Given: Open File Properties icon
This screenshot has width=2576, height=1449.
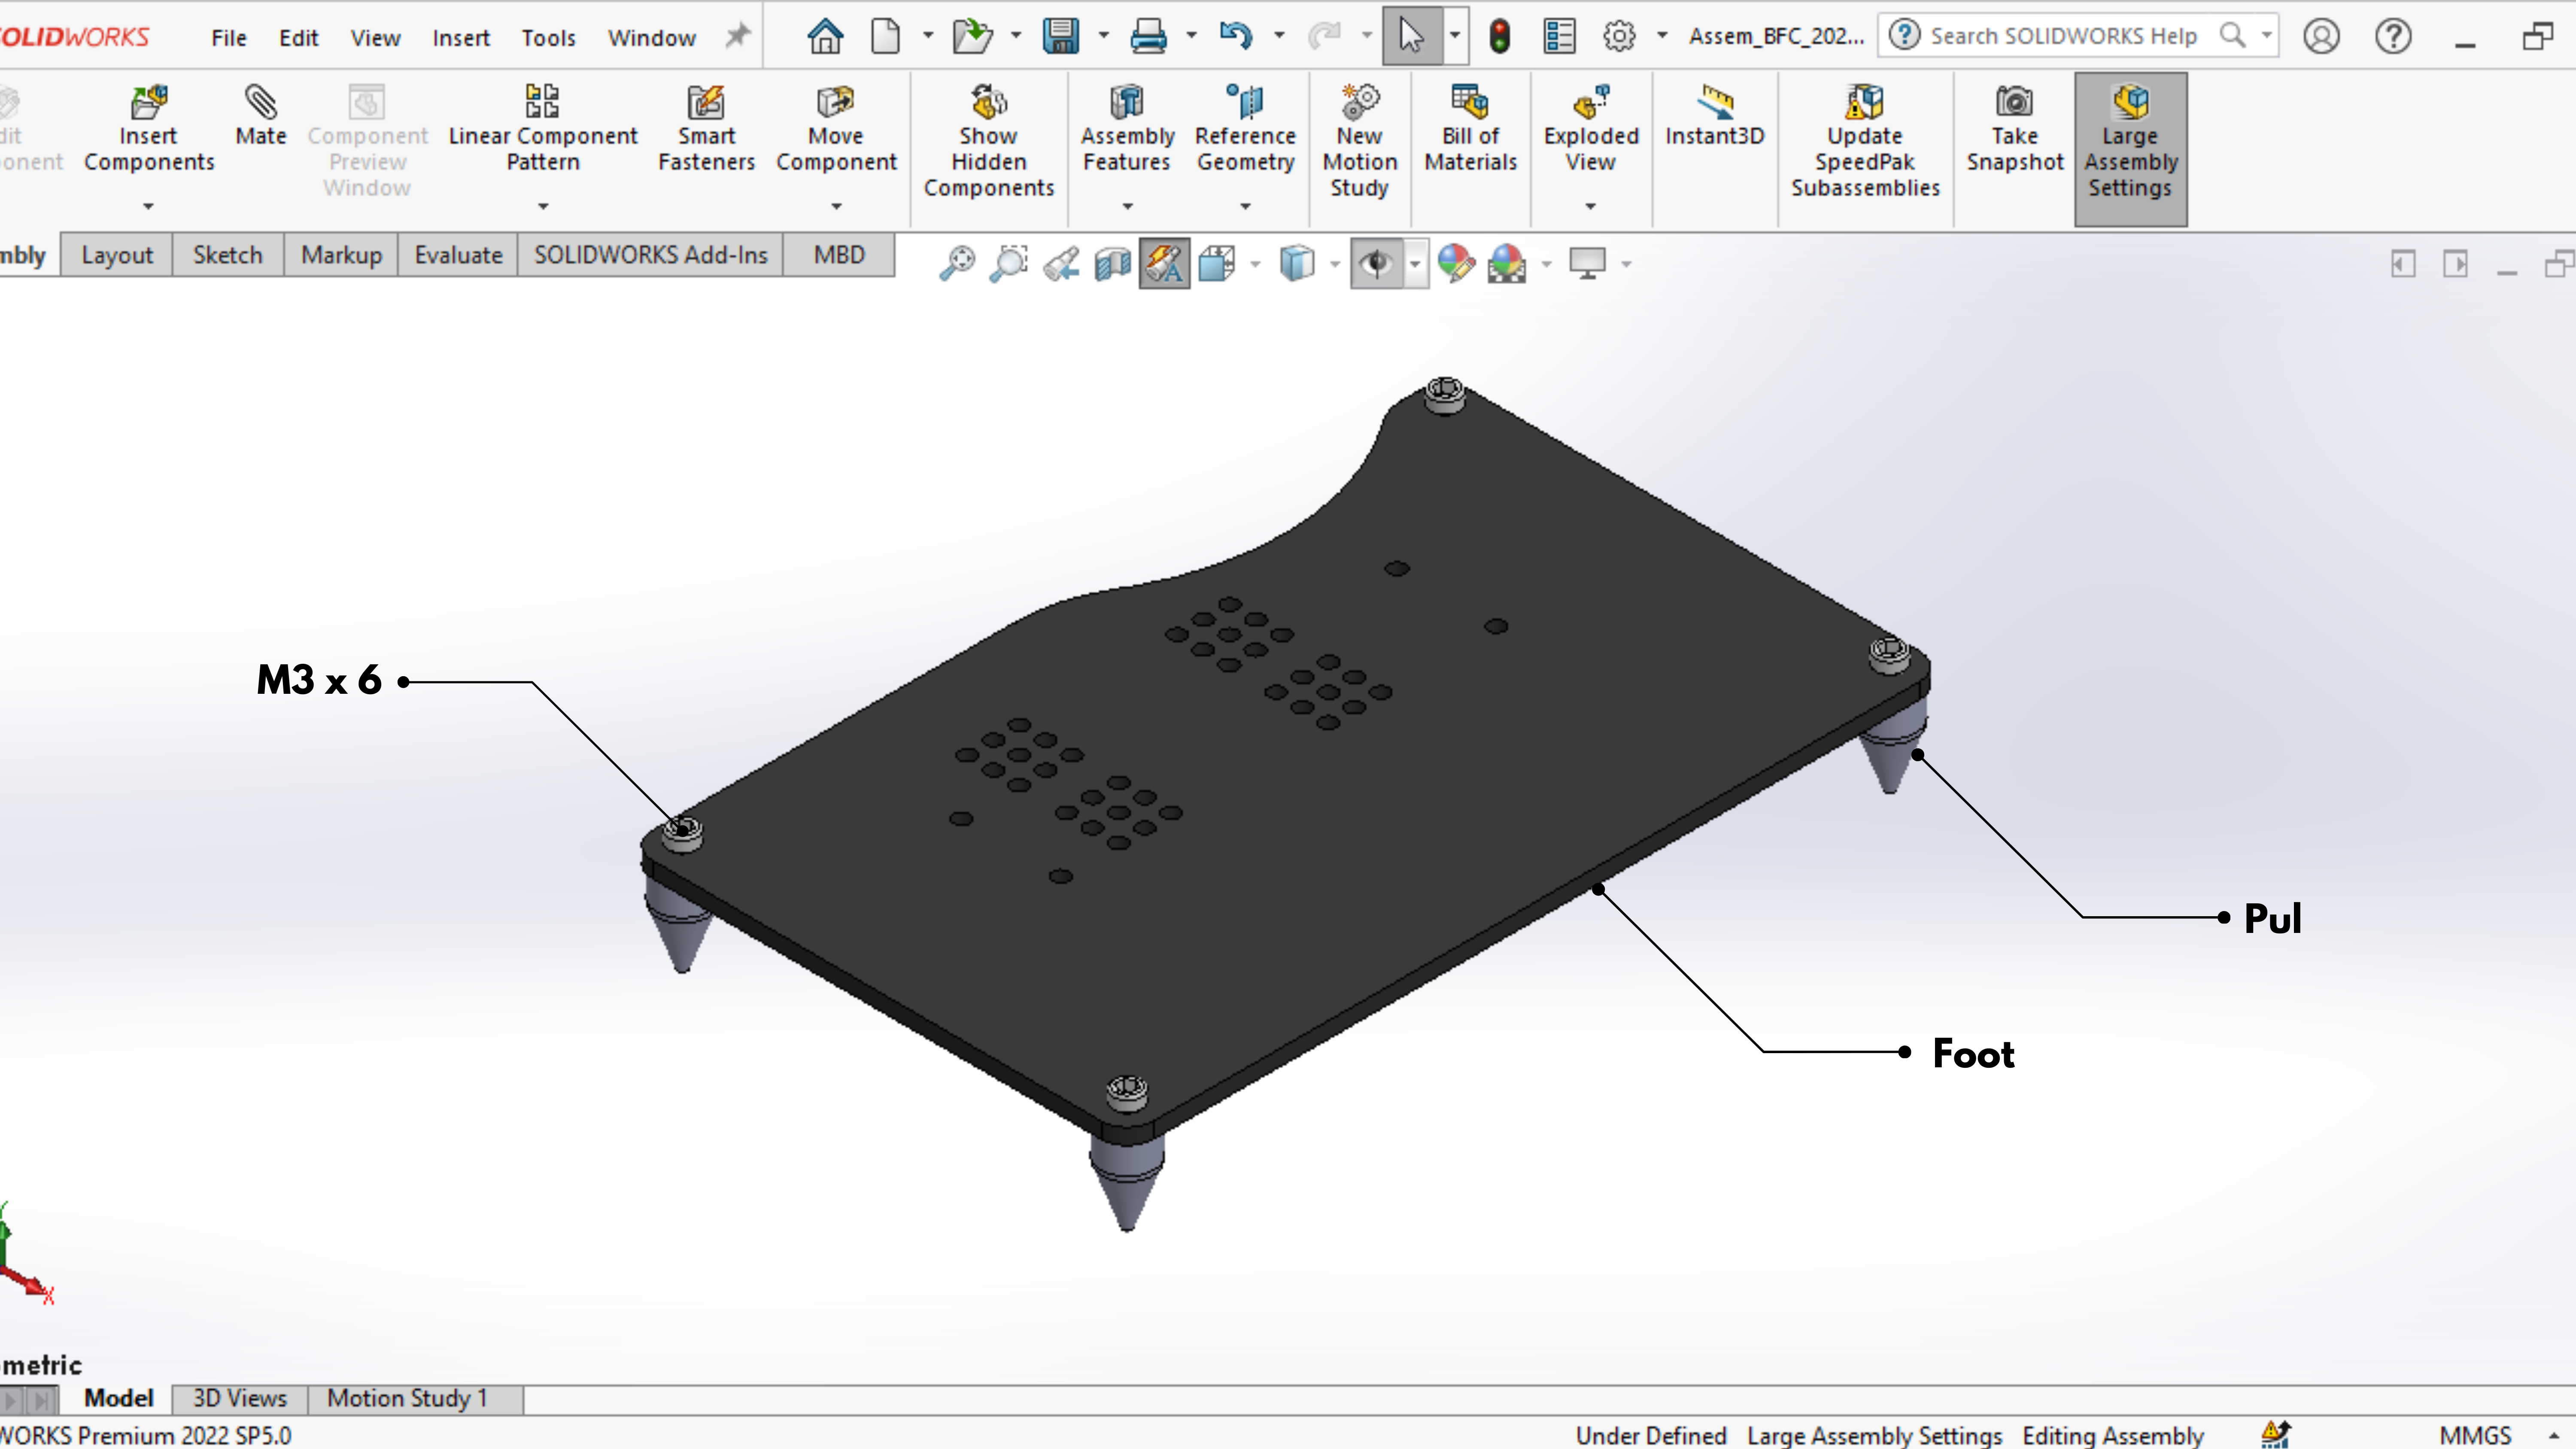Looking at the screenshot, I should tap(1559, 36).
